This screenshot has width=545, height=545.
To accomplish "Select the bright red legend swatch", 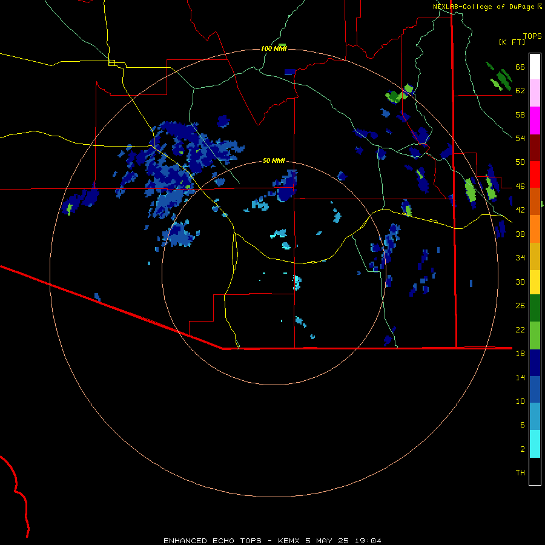I will 535,174.
